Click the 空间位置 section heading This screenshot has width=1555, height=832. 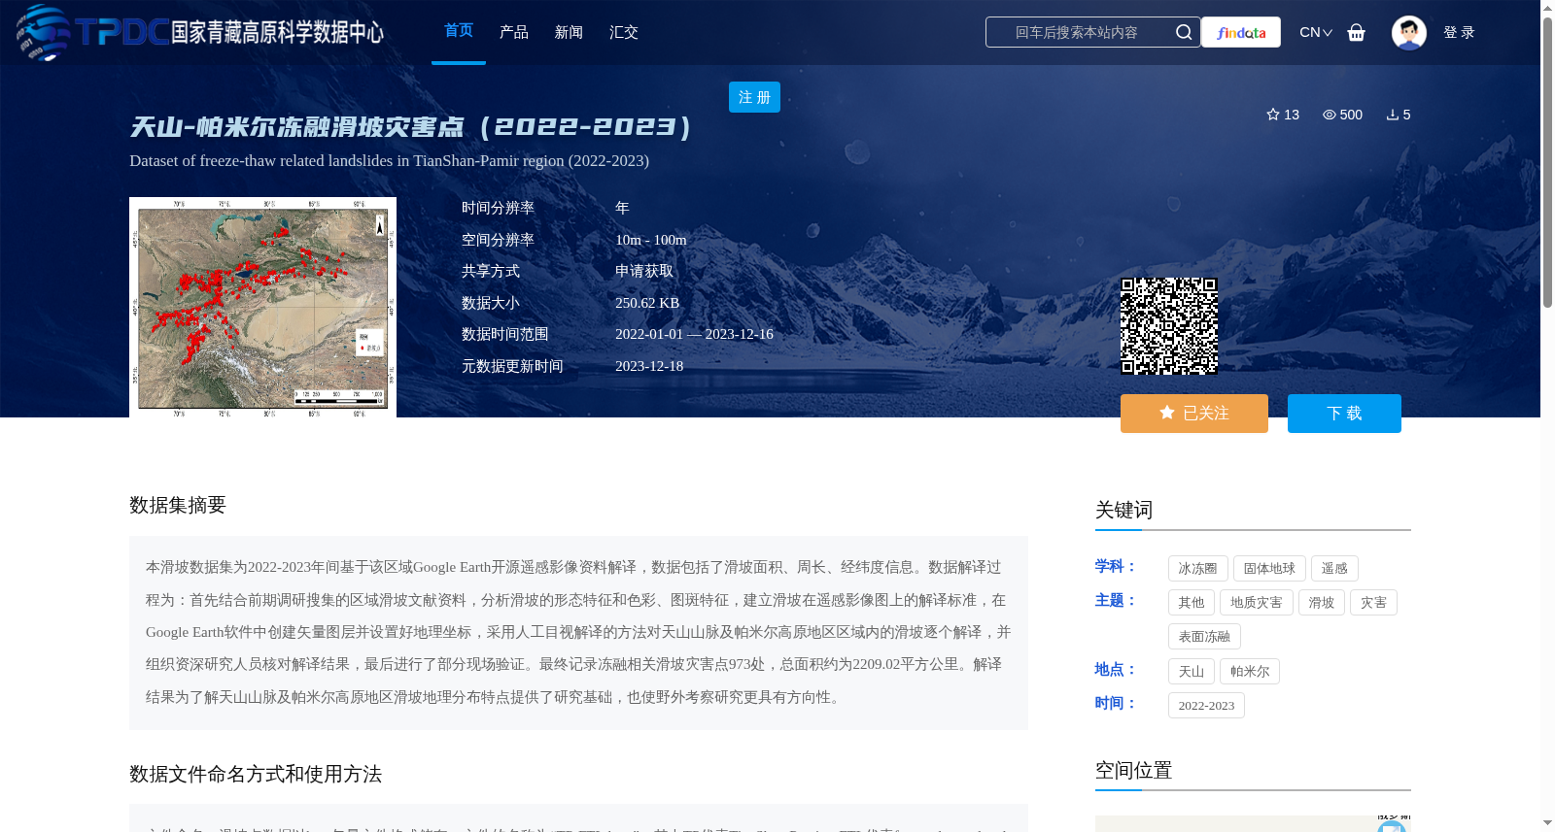pos(1134,771)
